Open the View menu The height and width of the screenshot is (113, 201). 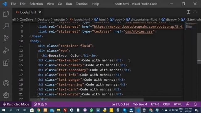(x=50, y=4)
